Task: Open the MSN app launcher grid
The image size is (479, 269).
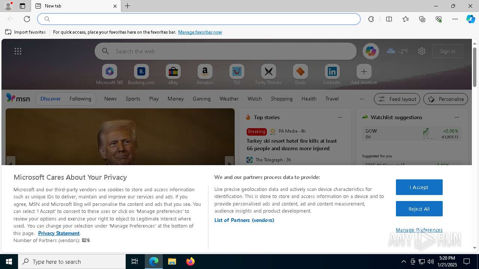Action: coord(18,51)
